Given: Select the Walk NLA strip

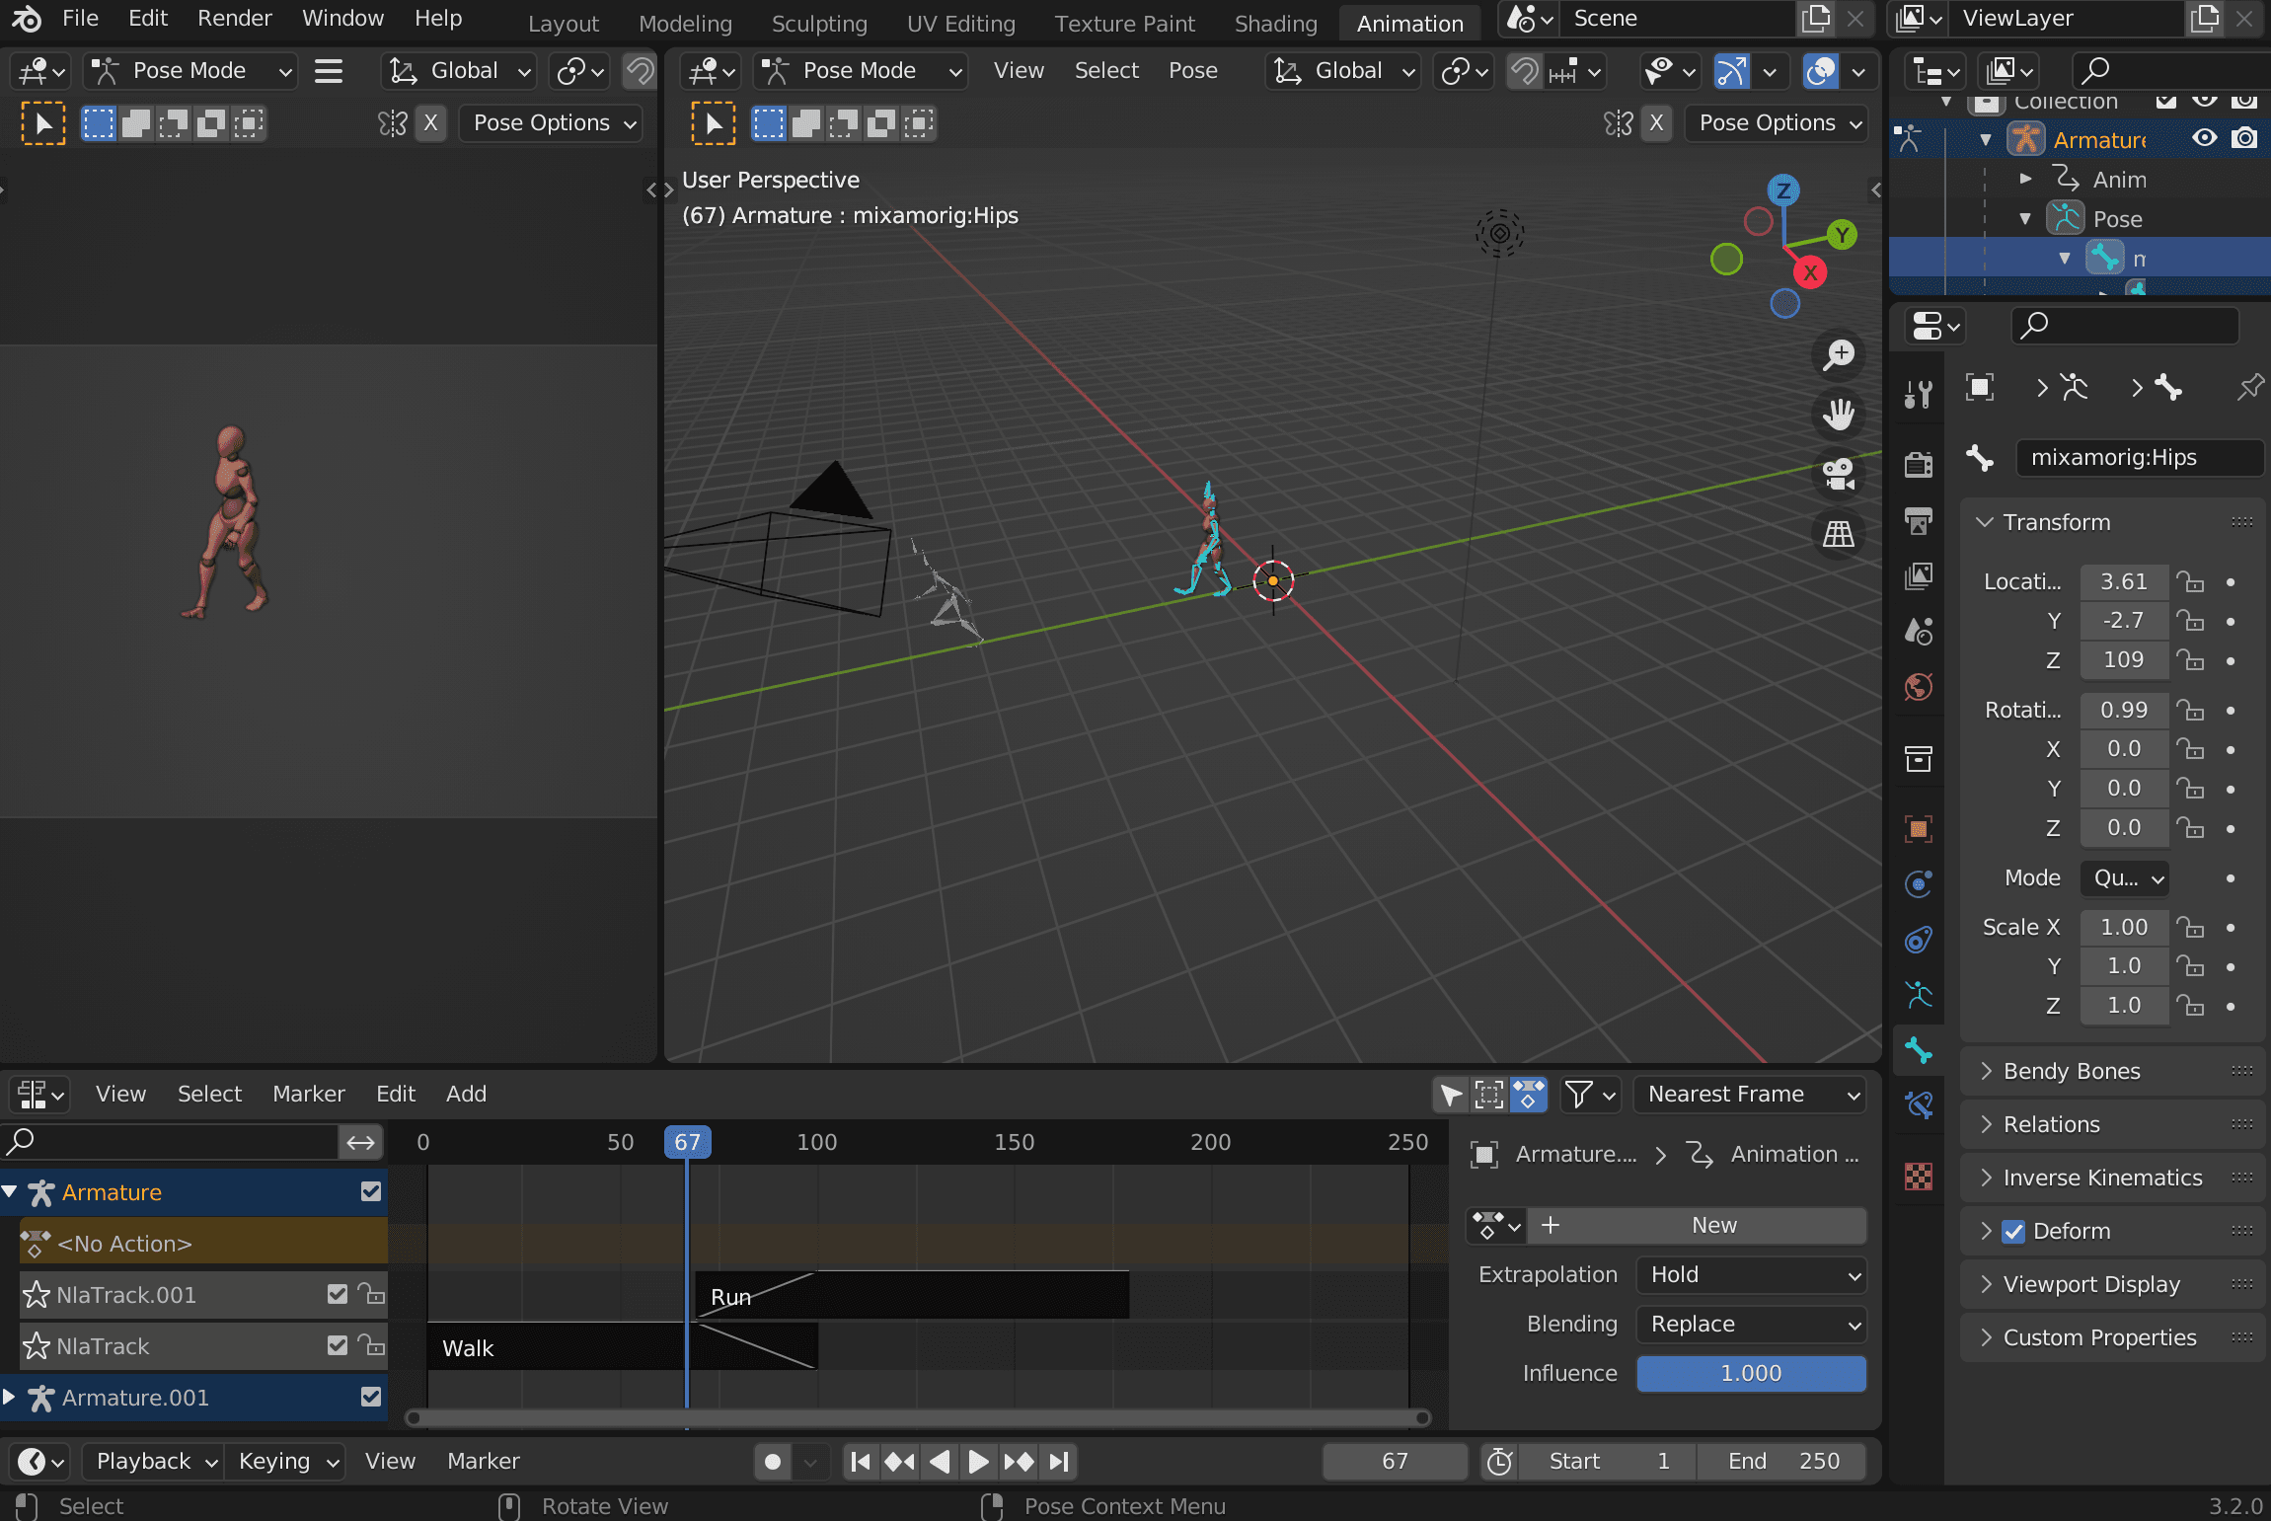Looking at the screenshot, I should pyautogui.click(x=622, y=1346).
